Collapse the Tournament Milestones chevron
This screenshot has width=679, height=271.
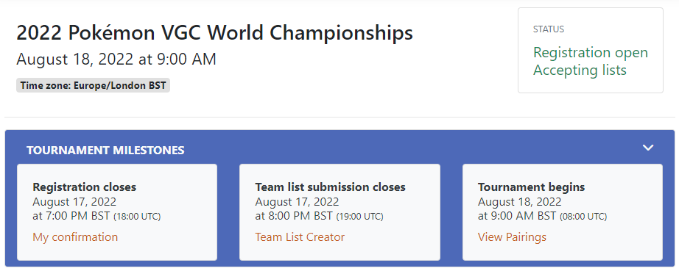click(648, 148)
